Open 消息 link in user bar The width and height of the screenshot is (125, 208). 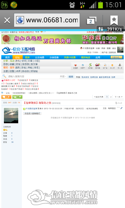click(x=103, y=48)
